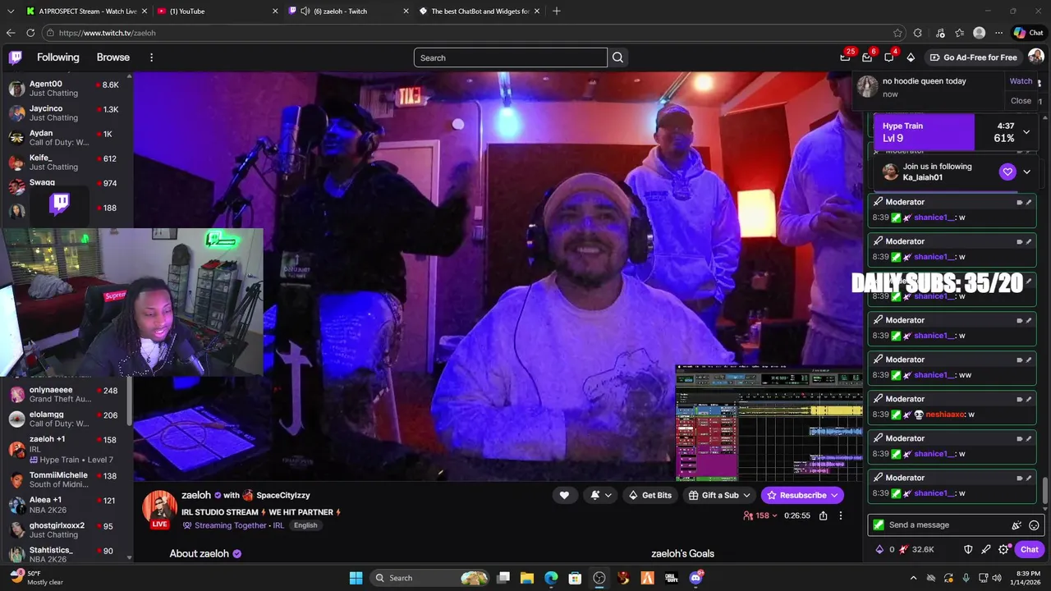Click the Bits diamond icon in top bar
The height and width of the screenshot is (591, 1051).
(911, 57)
